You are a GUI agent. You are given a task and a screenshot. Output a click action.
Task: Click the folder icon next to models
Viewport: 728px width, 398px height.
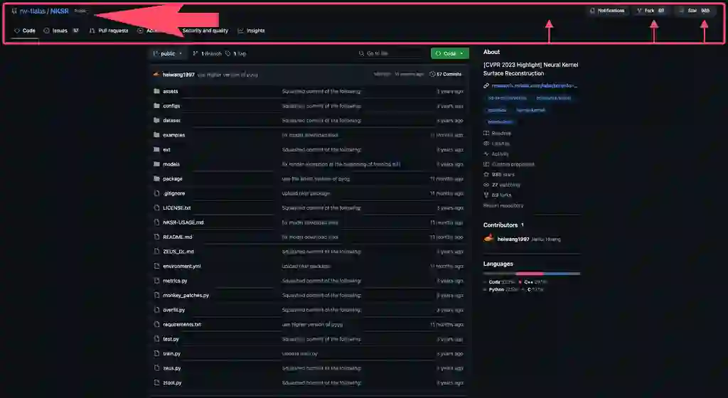156,164
